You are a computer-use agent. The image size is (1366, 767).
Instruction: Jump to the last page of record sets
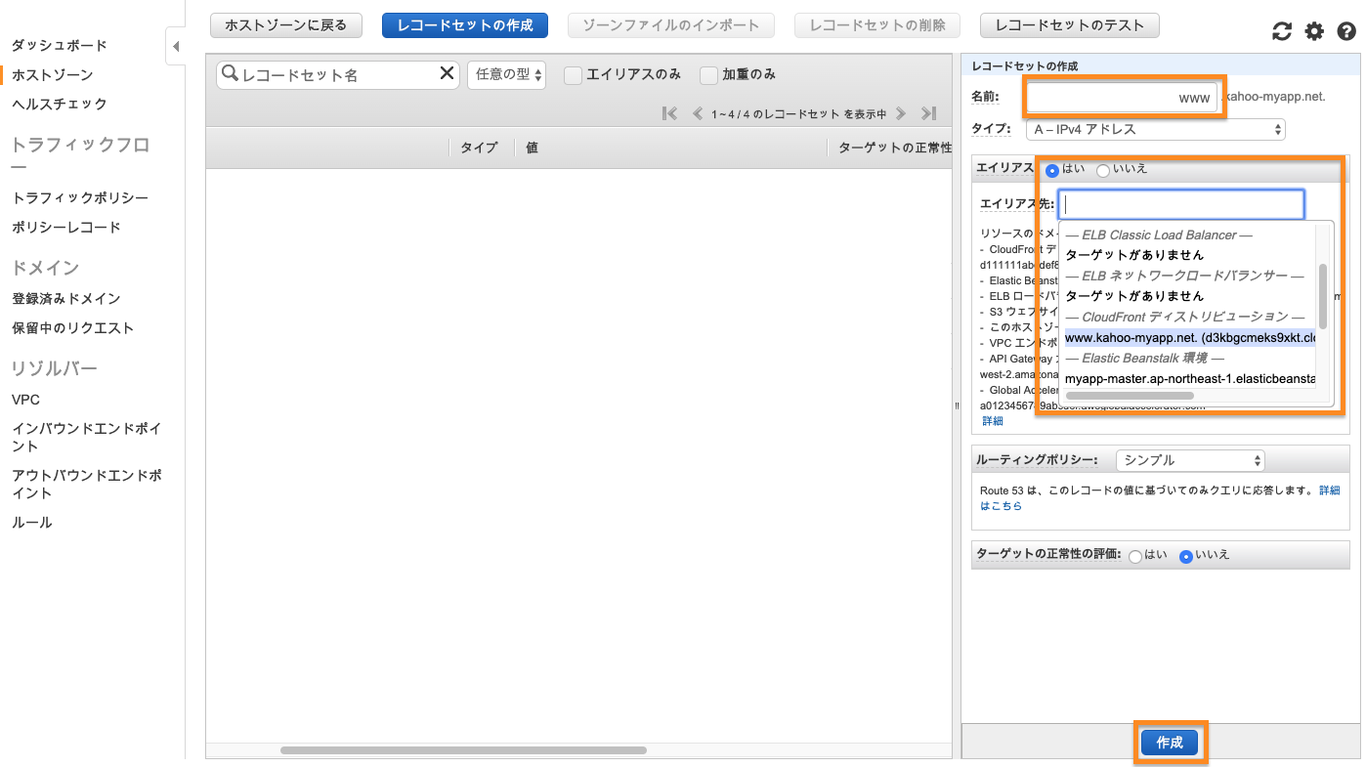[928, 113]
